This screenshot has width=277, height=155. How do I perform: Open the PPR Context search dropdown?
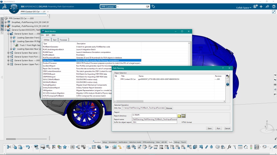click(108, 7)
